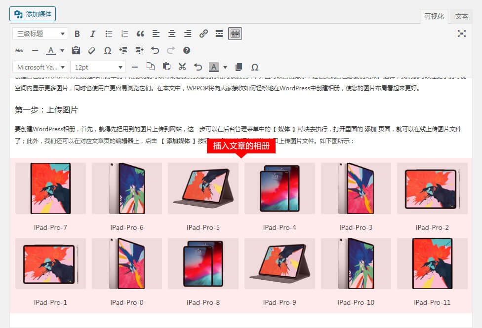Screen dimensions: 482x328
Task: Click the omega icon in the third toolbar row
Action: coord(254,67)
